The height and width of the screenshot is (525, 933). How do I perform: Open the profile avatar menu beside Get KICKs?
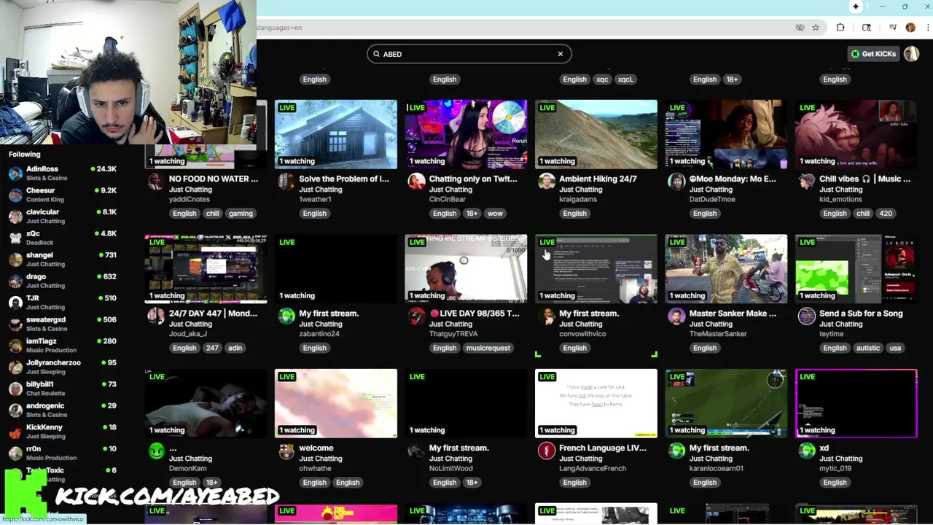[x=911, y=54]
